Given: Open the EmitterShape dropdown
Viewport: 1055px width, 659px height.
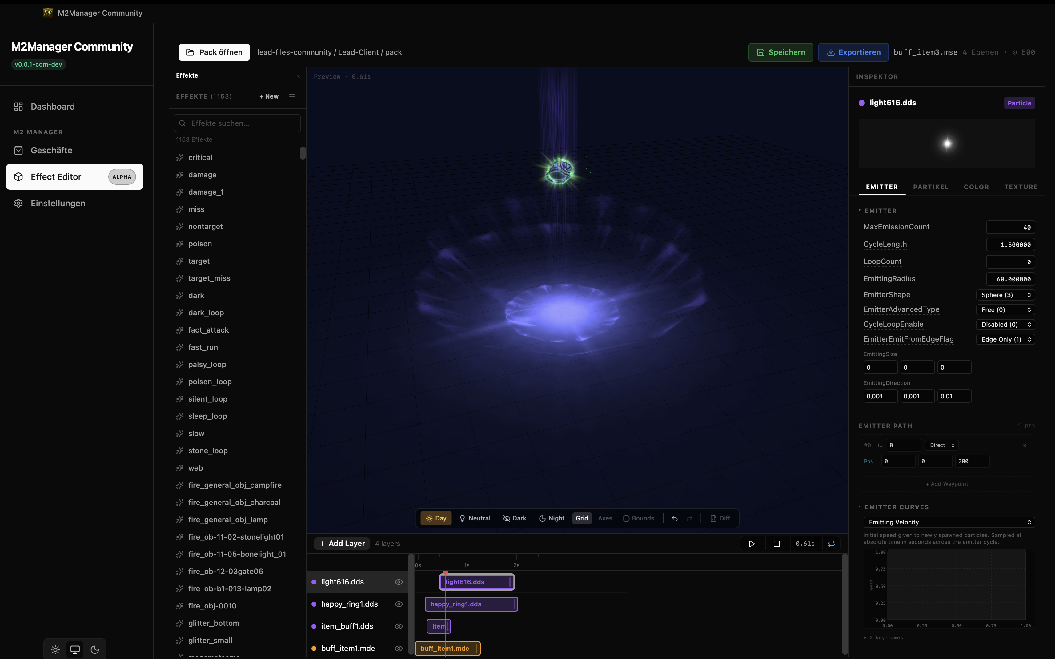Looking at the screenshot, I should [x=1005, y=295].
